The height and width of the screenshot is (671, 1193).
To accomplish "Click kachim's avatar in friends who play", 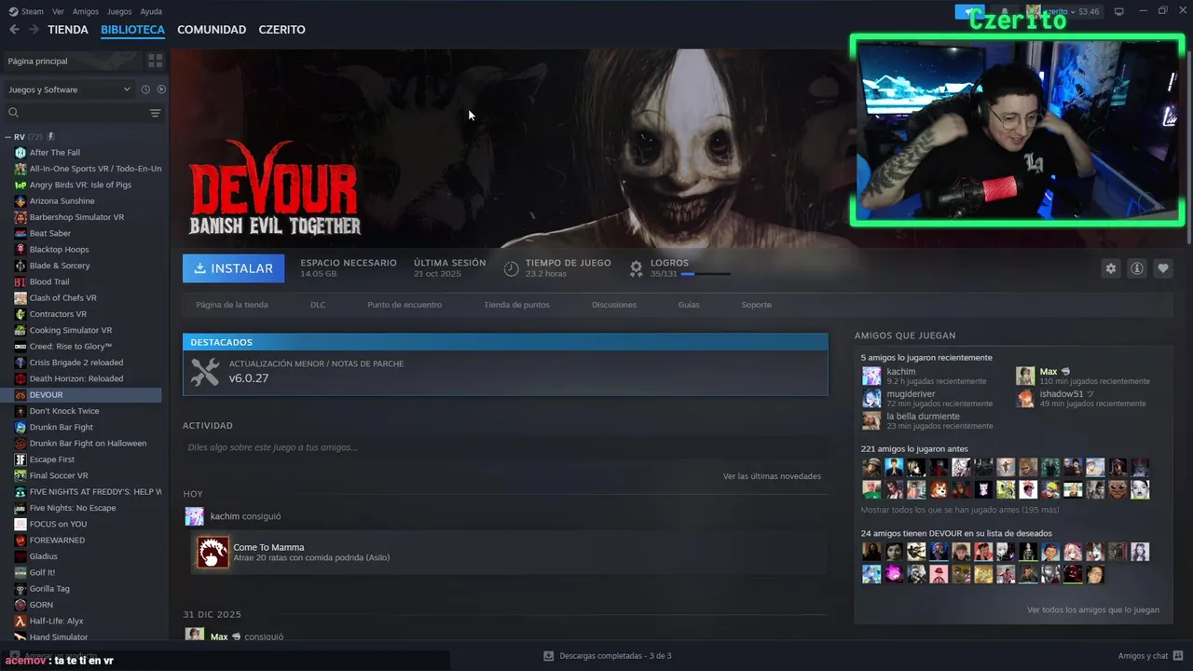I will [x=871, y=376].
